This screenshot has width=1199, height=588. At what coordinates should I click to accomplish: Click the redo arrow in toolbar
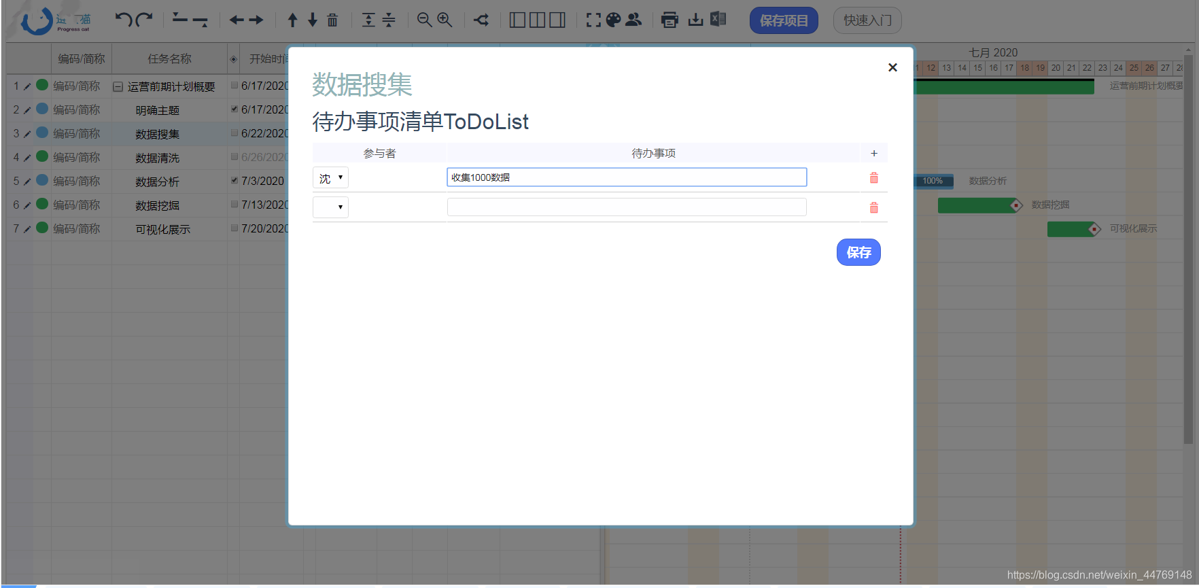tap(144, 20)
